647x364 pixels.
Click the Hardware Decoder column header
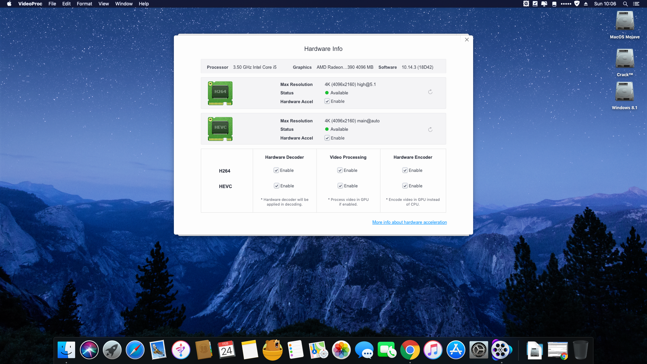tap(284, 157)
